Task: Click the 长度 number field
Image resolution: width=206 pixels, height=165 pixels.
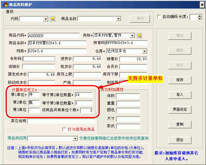Action: coord(194,17)
